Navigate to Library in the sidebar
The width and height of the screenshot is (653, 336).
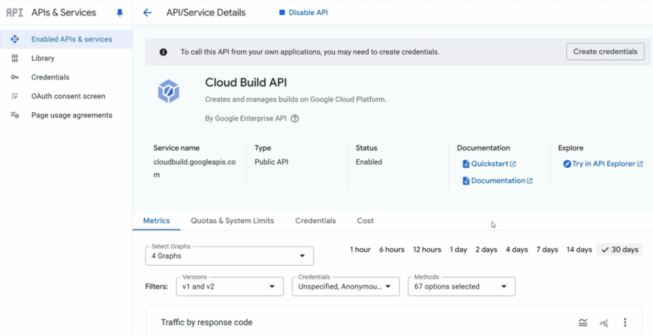coord(66,58)
